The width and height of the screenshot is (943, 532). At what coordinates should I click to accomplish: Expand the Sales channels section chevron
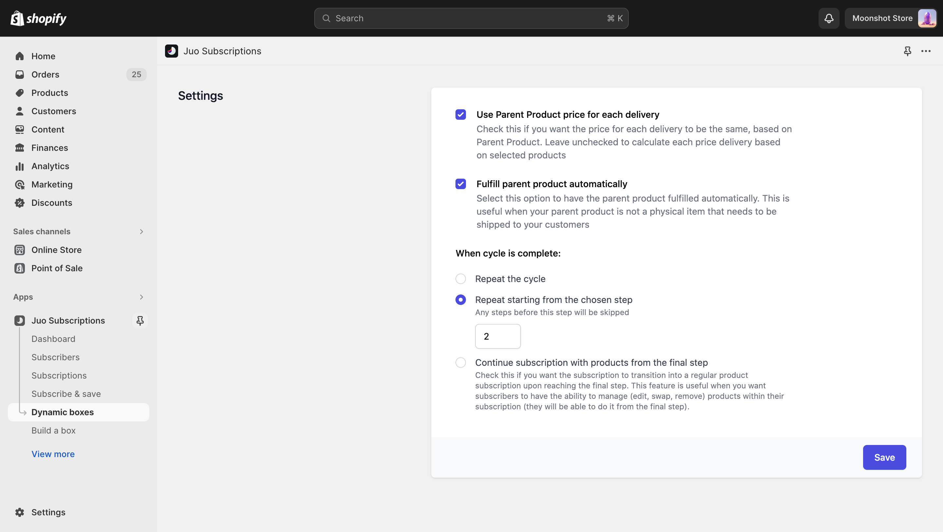click(x=141, y=232)
